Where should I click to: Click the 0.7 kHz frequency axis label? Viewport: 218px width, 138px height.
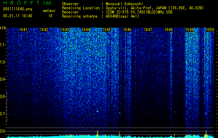tap(3, 114)
